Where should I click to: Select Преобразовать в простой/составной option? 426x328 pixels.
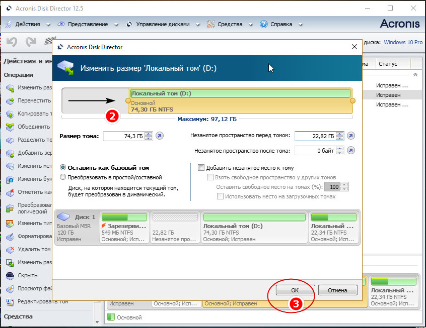(63, 177)
